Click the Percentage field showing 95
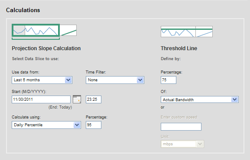 click(x=94, y=125)
